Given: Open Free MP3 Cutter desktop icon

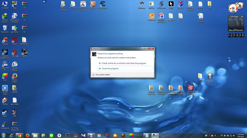Looking at the screenshot, I should [5, 90].
